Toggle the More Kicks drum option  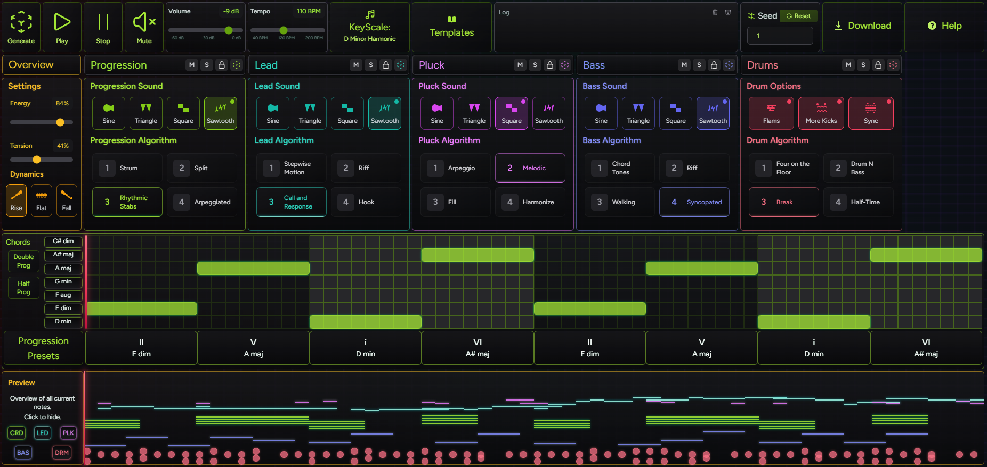(x=821, y=113)
